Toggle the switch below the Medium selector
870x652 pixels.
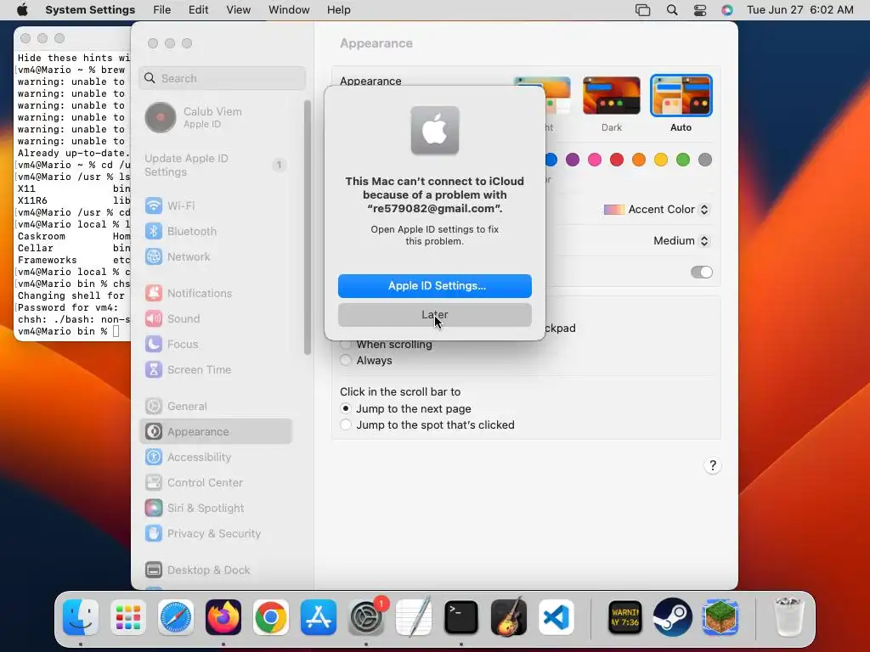(701, 273)
